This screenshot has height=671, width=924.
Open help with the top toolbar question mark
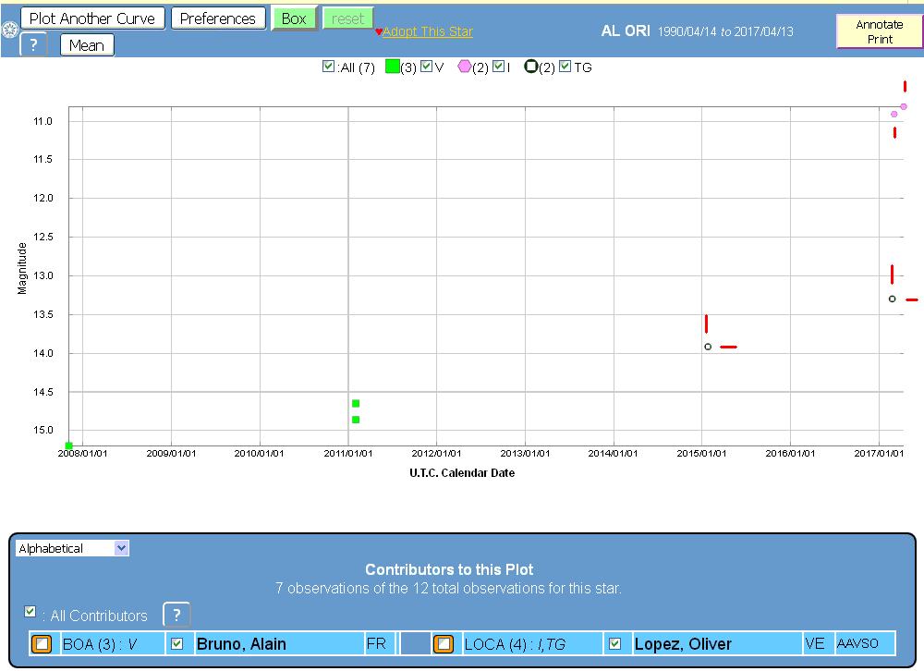tap(33, 45)
